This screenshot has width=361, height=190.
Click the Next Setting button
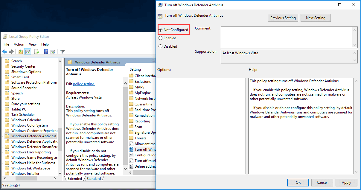click(x=316, y=18)
